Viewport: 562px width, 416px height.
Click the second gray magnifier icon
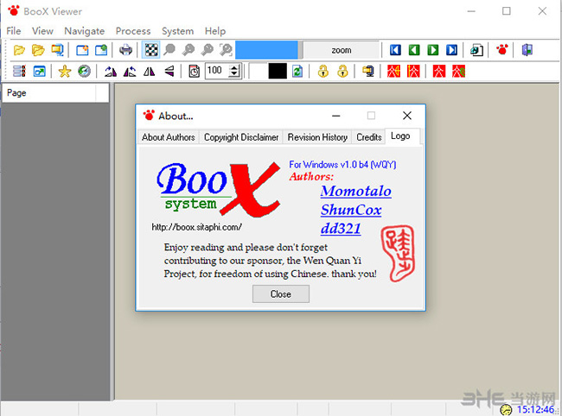click(x=188, y=50)
